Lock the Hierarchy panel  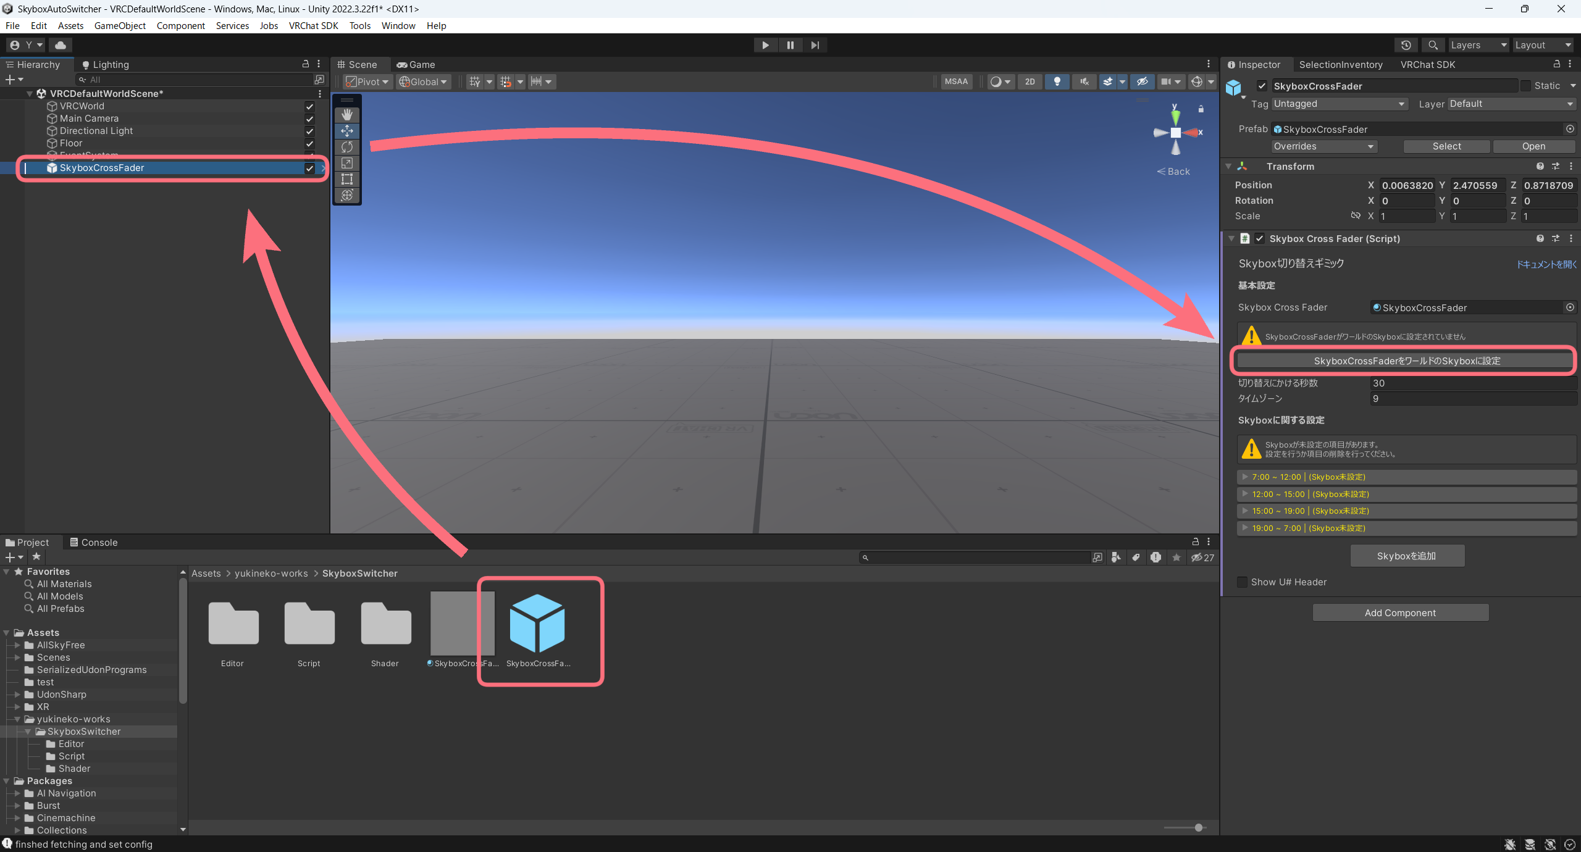coord(305,64)
